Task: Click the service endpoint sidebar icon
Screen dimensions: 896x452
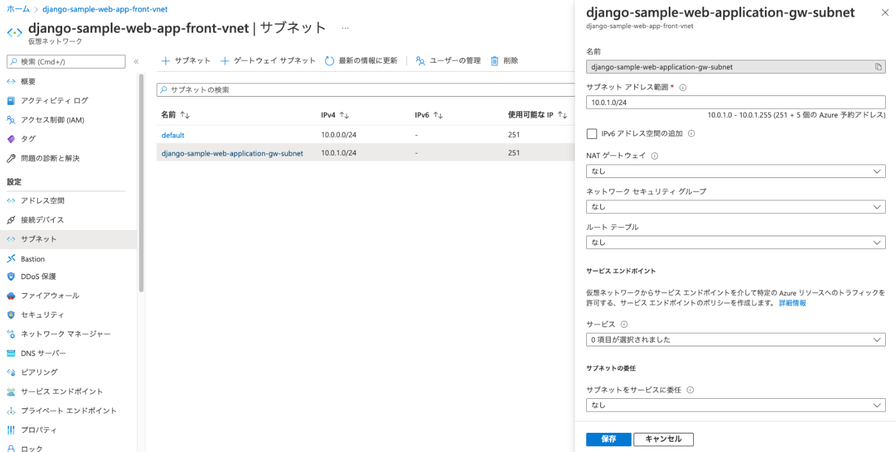Action: click(x=11, y=391)
